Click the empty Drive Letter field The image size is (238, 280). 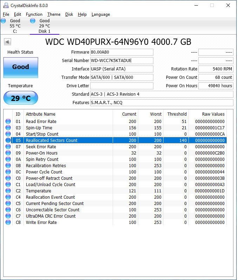pyautogui.click(x=121, y=86)
